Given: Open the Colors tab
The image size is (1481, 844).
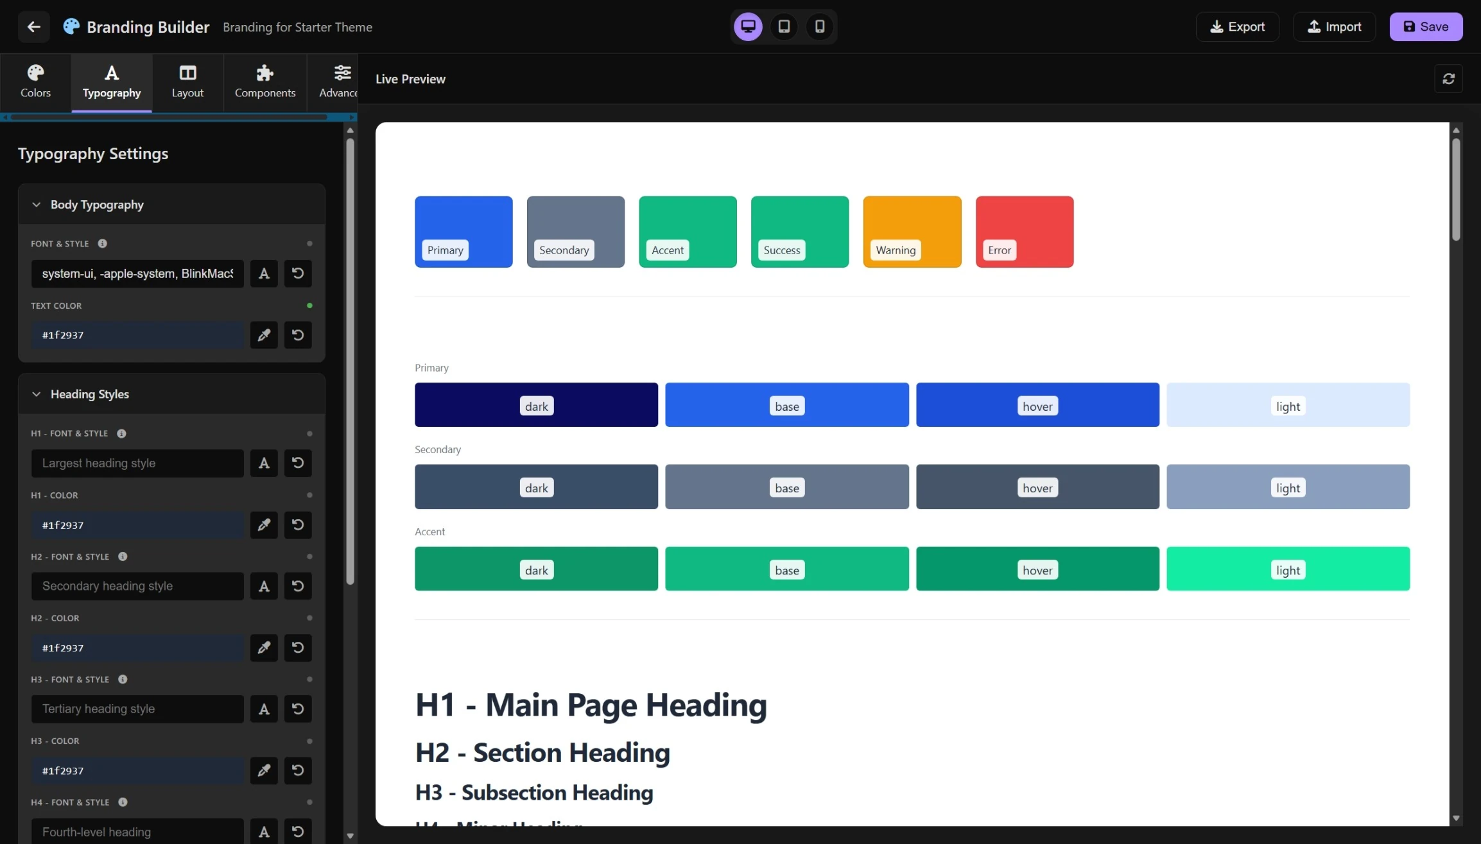Looking at the screenshot, I should pyautogui.click(x=35, y=82).
